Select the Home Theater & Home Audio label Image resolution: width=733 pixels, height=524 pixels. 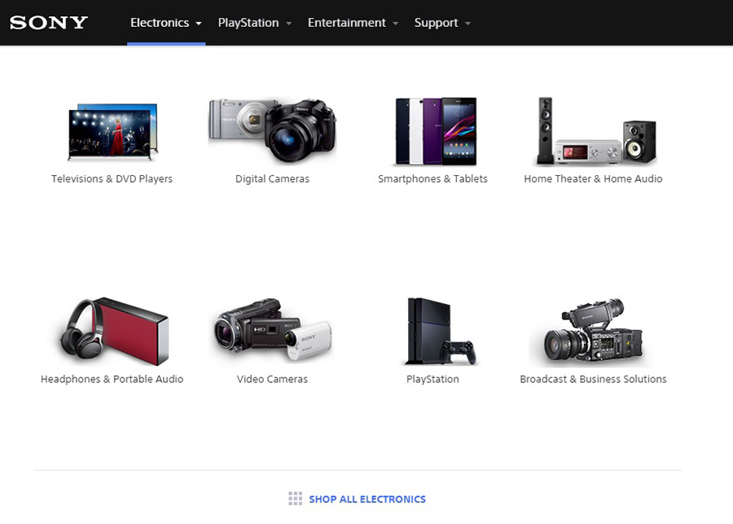(593, 178)
